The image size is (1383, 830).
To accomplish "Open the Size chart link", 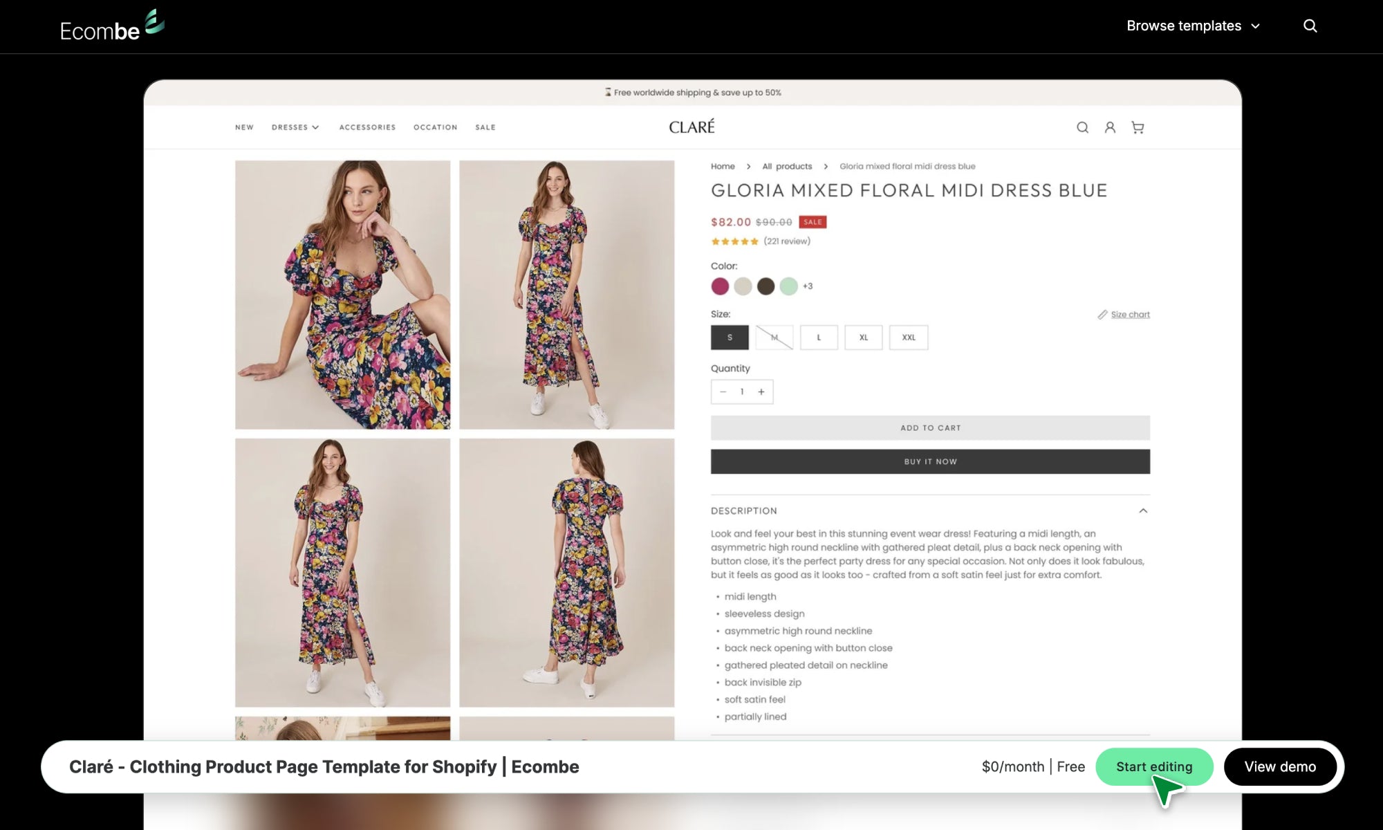I will 1129,315.
